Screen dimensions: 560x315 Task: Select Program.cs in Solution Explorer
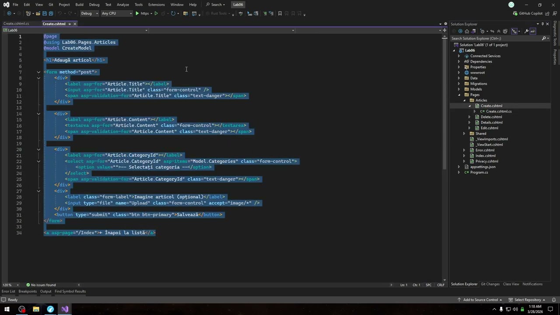479,172
